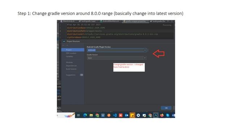
Task: Click the distributionUrl line in editor
Action: point(112,34)
